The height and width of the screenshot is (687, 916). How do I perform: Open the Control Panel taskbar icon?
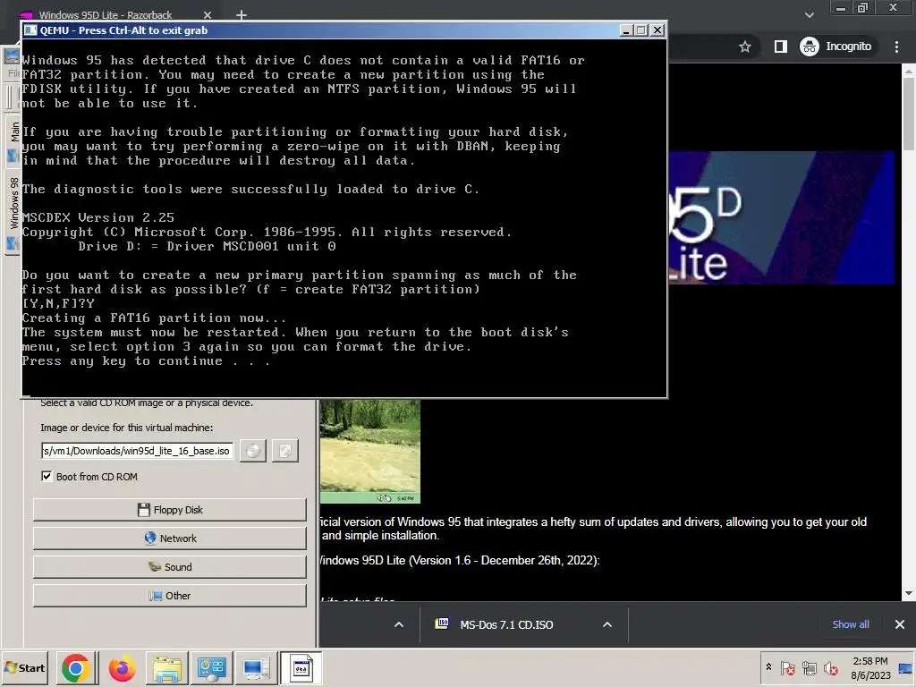tap(211, 668)
